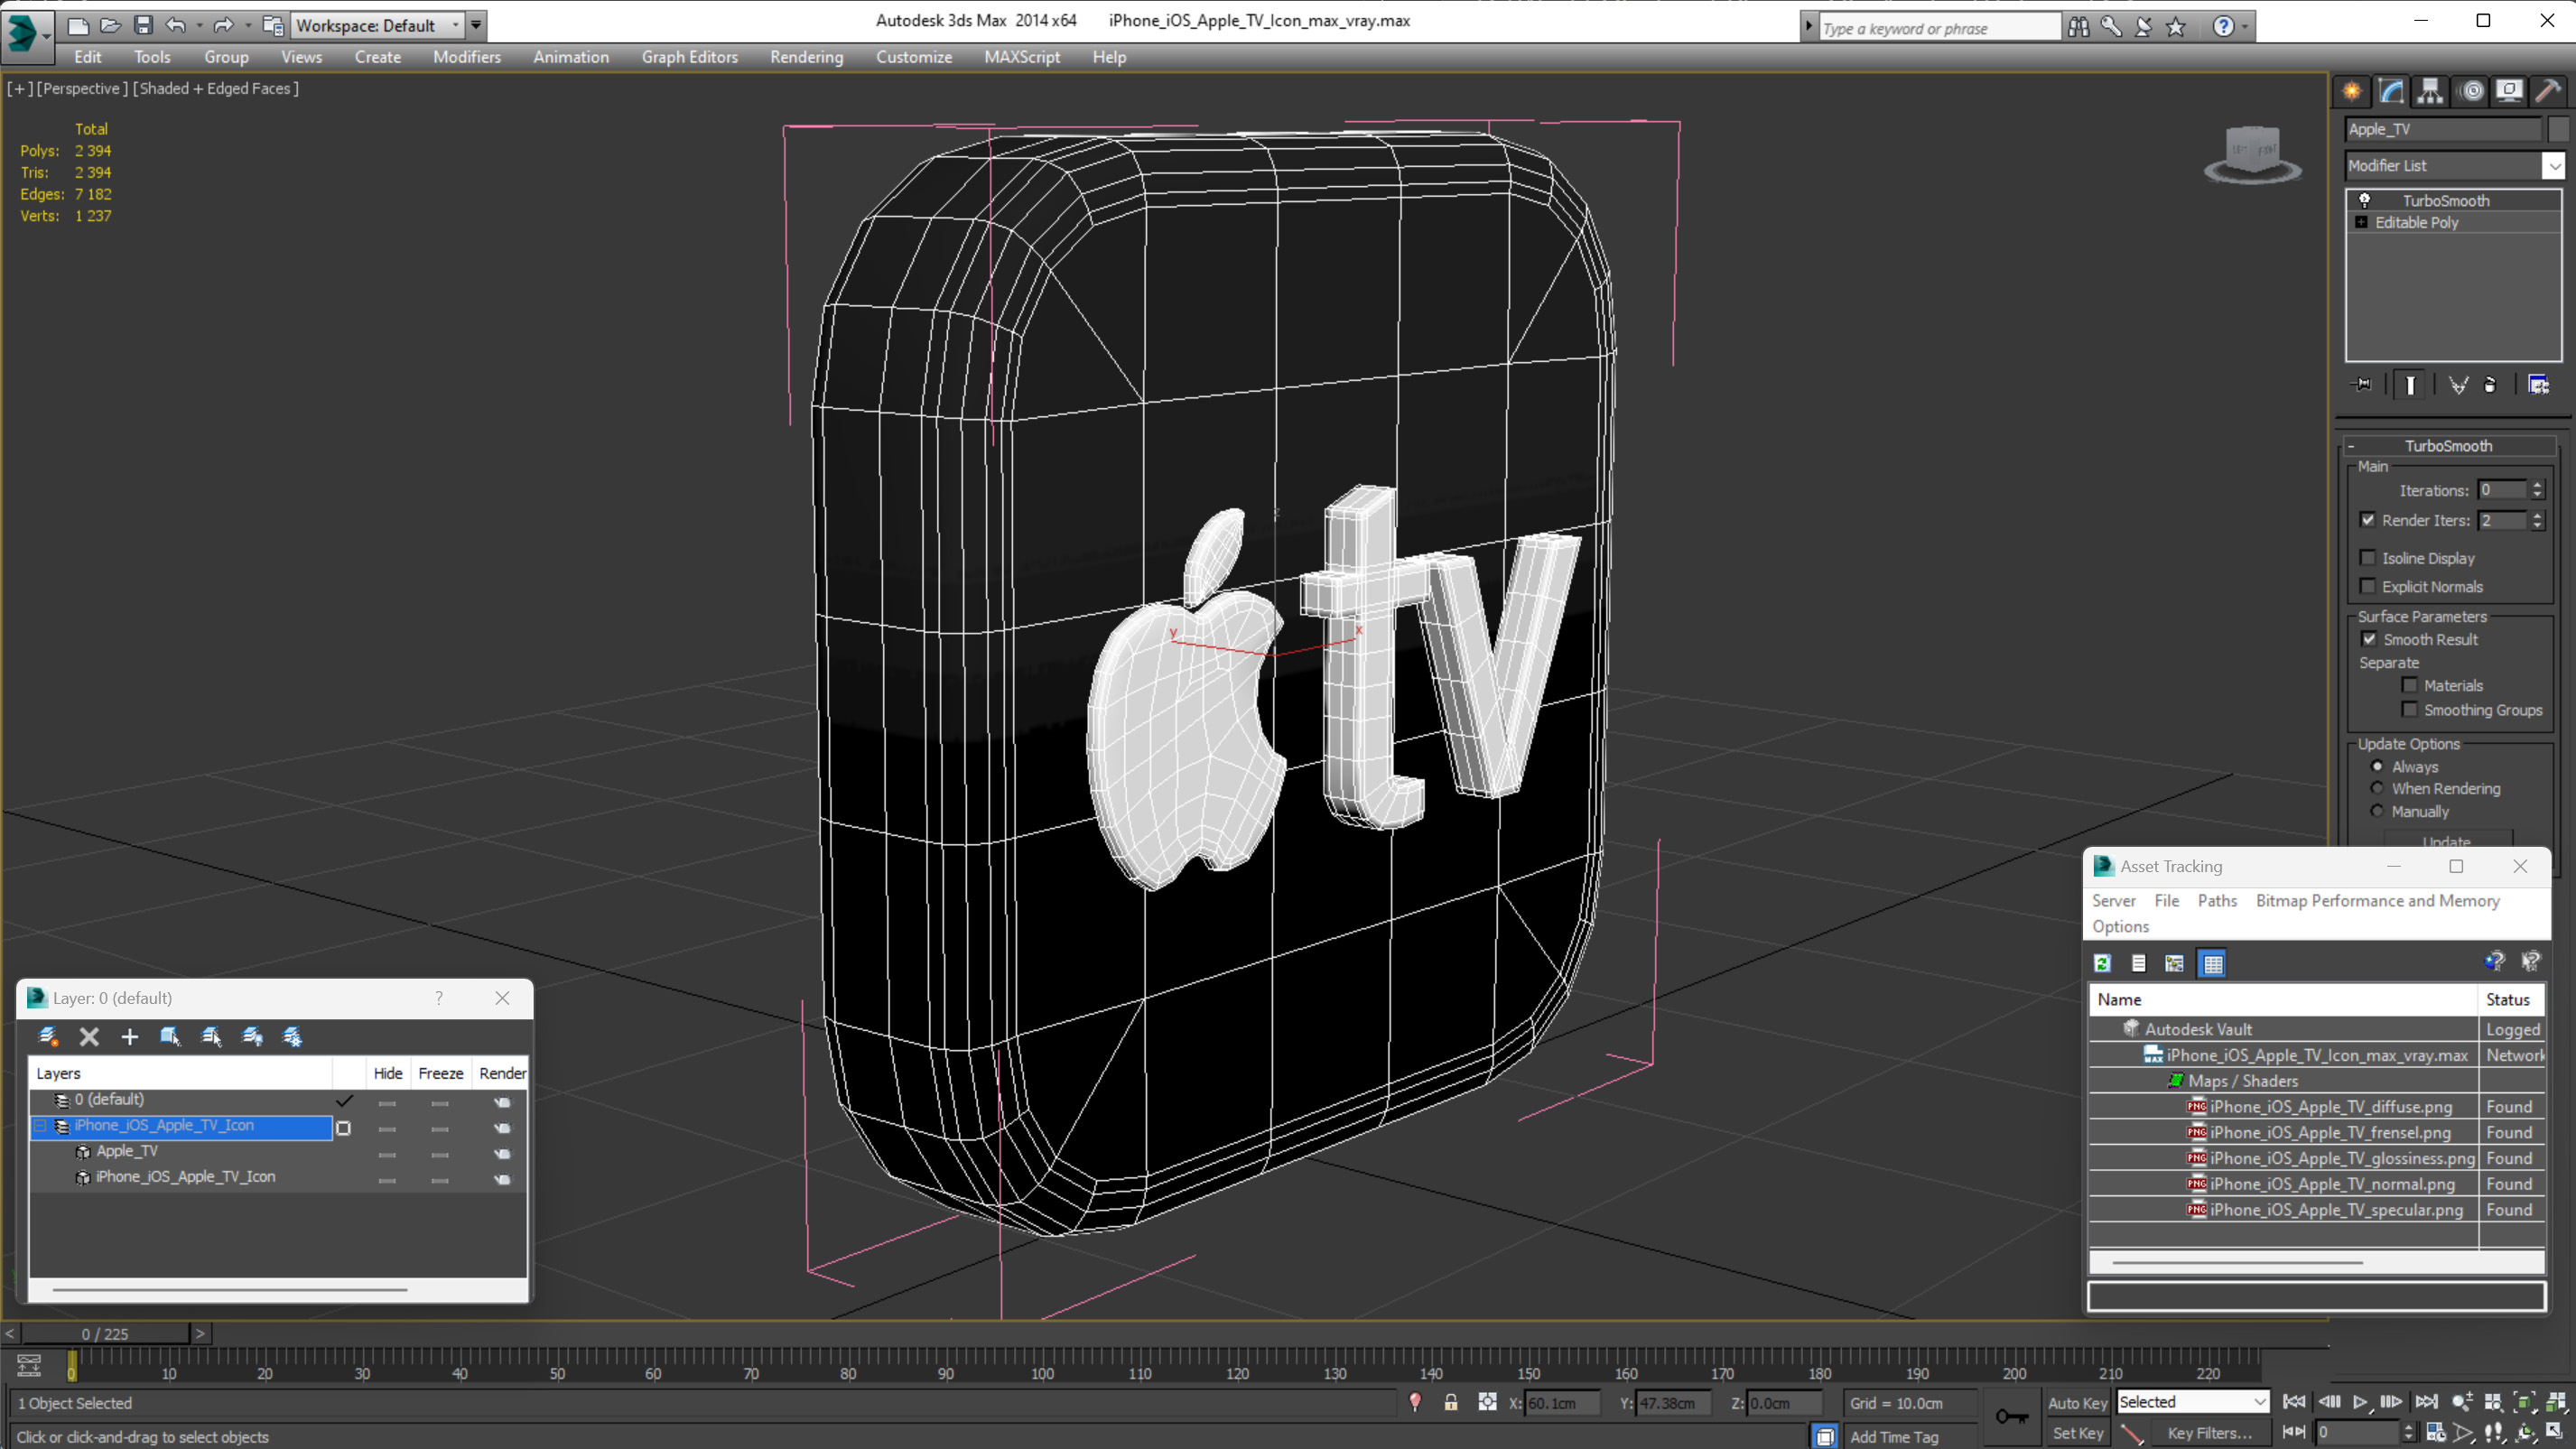Open the Selected key filter dropdown
Viewport: 2576px width, 1449px height.
click(2193, 1402)
